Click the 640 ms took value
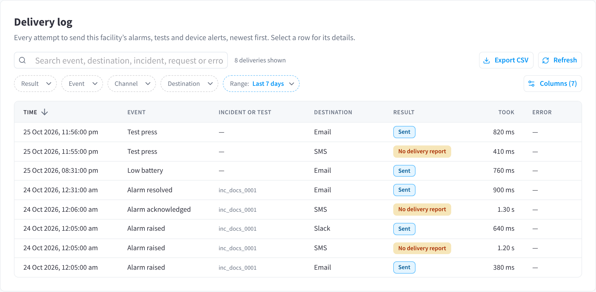Image resolution: width=596 pixels, height=292 pixels. 504,228
